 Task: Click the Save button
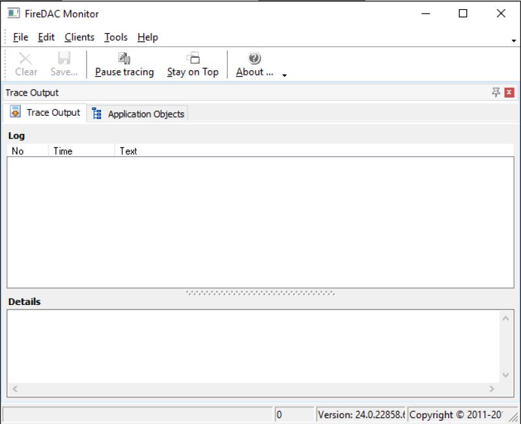coord(63,64)
